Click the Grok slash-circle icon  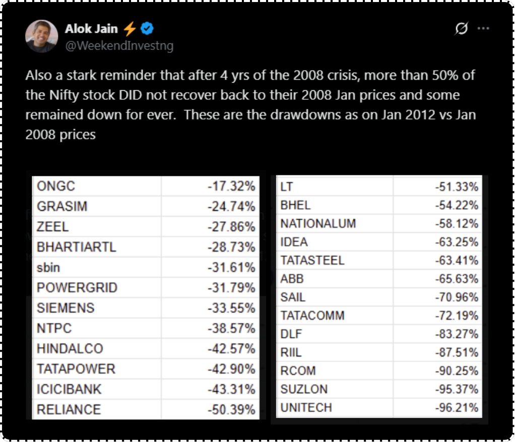pyautogui.click(x=461, y=29)
